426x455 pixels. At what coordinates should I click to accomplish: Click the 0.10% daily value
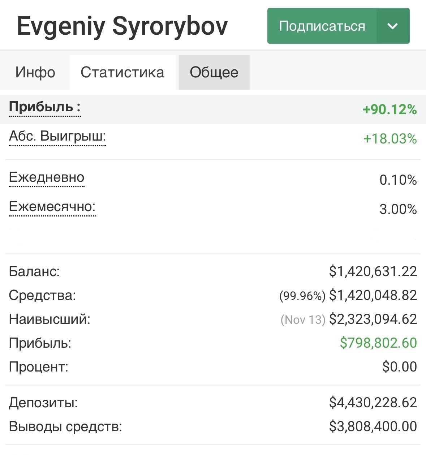pyautogui.click(x=398, y=180)
